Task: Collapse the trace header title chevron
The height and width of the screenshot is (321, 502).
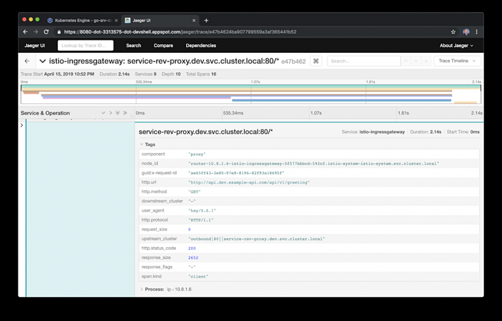Action: click(x=43, y=61)
